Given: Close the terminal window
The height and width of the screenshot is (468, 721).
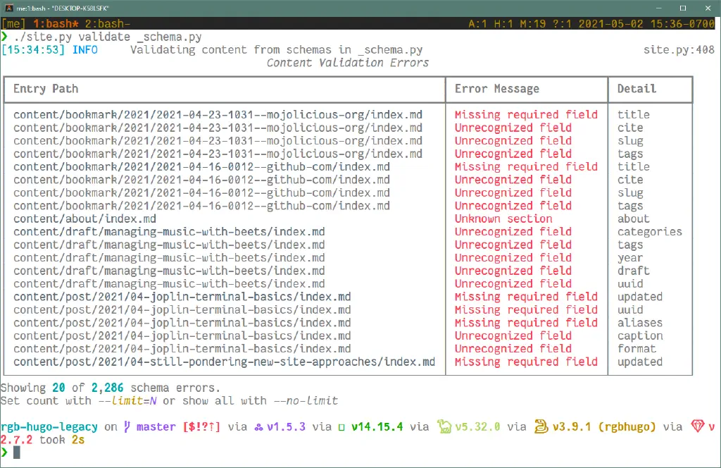Looking at the screenshot, I should 708,8.
